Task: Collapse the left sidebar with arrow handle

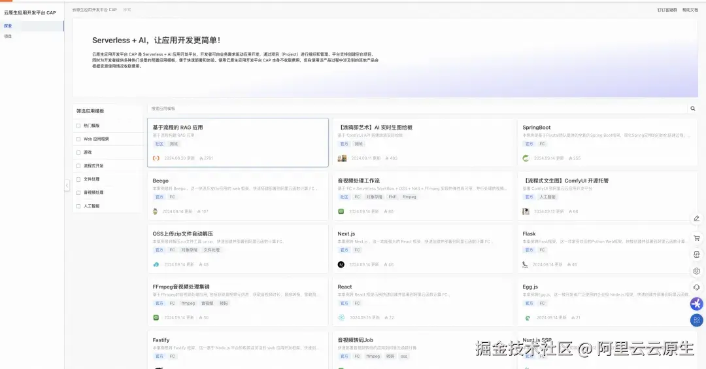Action: pyautogui.click(x=67, y=185)
